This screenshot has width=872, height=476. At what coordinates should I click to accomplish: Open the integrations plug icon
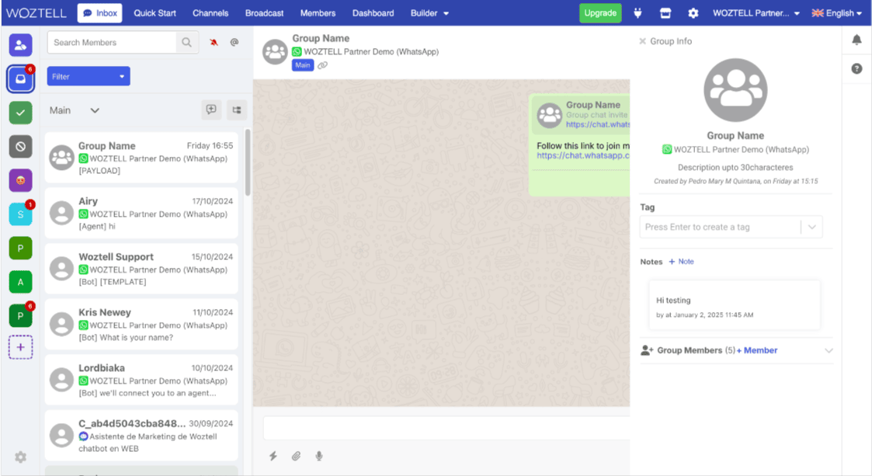pyautogui.click(x=638, y=13)
